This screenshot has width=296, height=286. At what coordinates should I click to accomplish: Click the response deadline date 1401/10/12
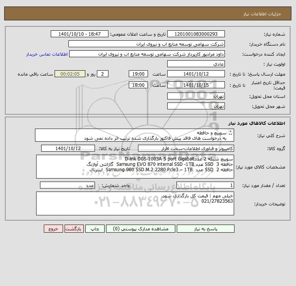(196, 74)
